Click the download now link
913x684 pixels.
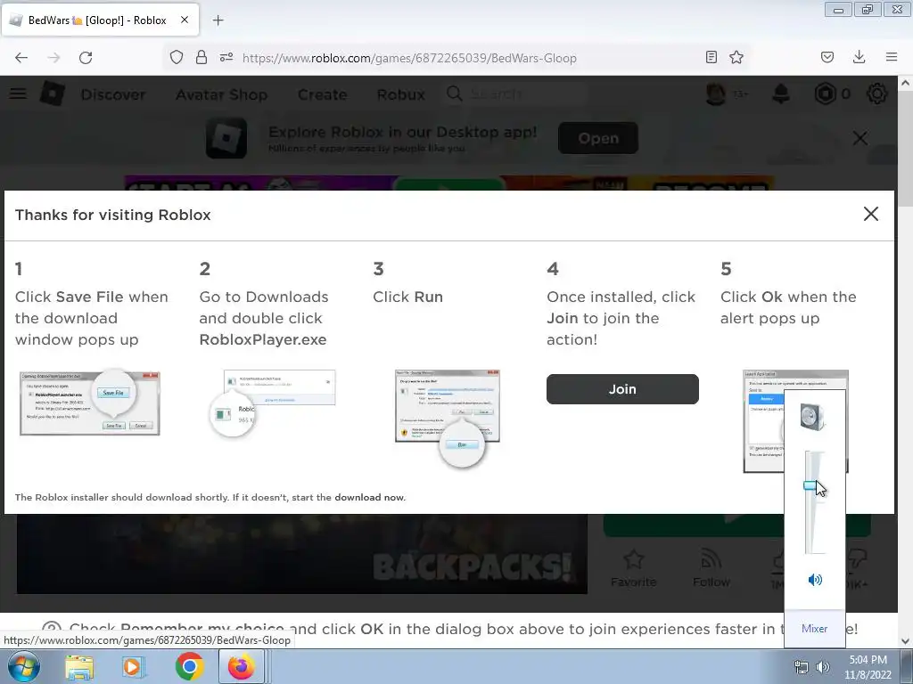pos(368,497)
